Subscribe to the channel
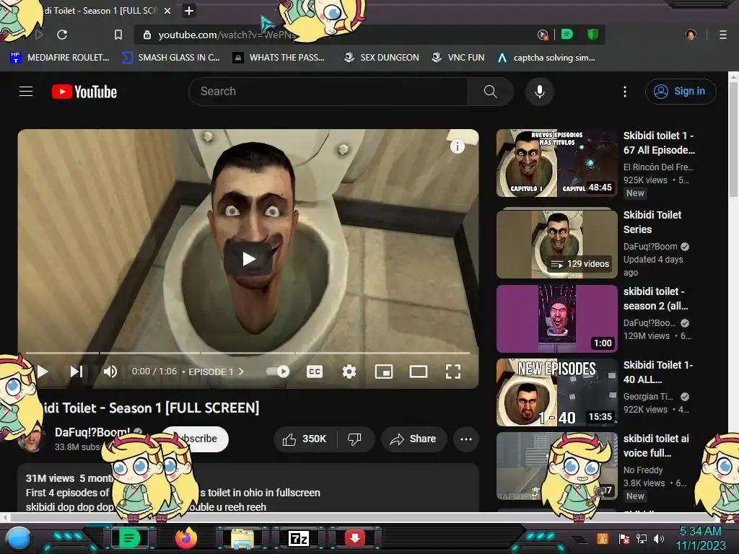This screenshot has height=554, width=739. pos(204,439)
